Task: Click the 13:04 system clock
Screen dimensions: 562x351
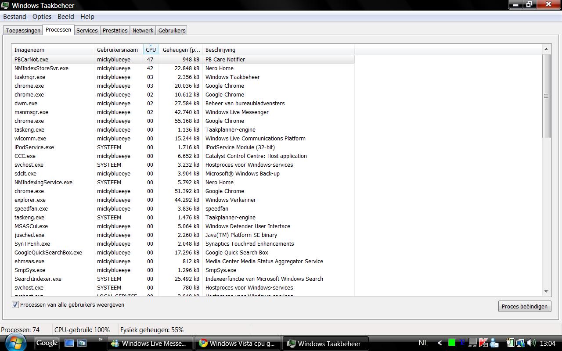Action: pyautogui.click(x=548, y=343)
